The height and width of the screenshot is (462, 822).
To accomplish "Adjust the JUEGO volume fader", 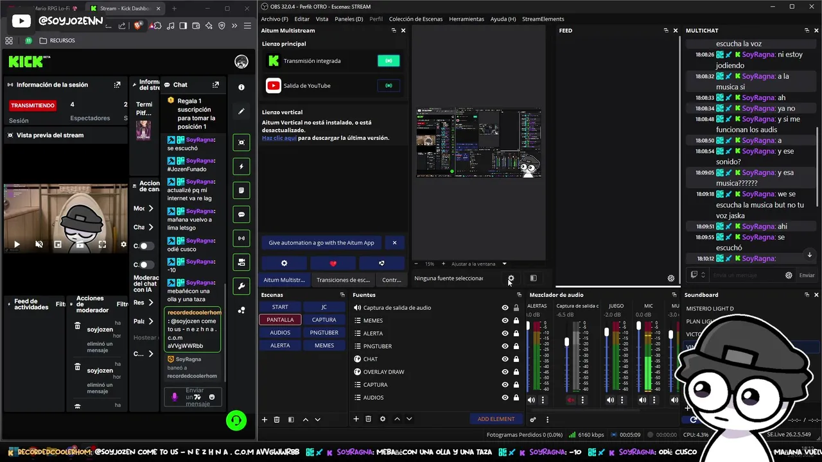I will pyautogui.click(x=607, y=332).
